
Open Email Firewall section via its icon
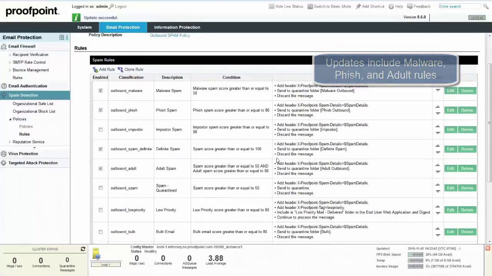tap(4, 46)
